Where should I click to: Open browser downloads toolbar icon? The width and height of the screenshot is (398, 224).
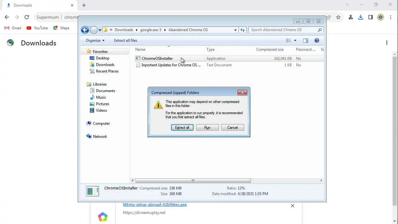pyautogui.click(x=361, y=17)
